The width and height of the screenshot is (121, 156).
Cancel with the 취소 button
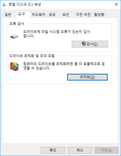(x=80, y=150)
